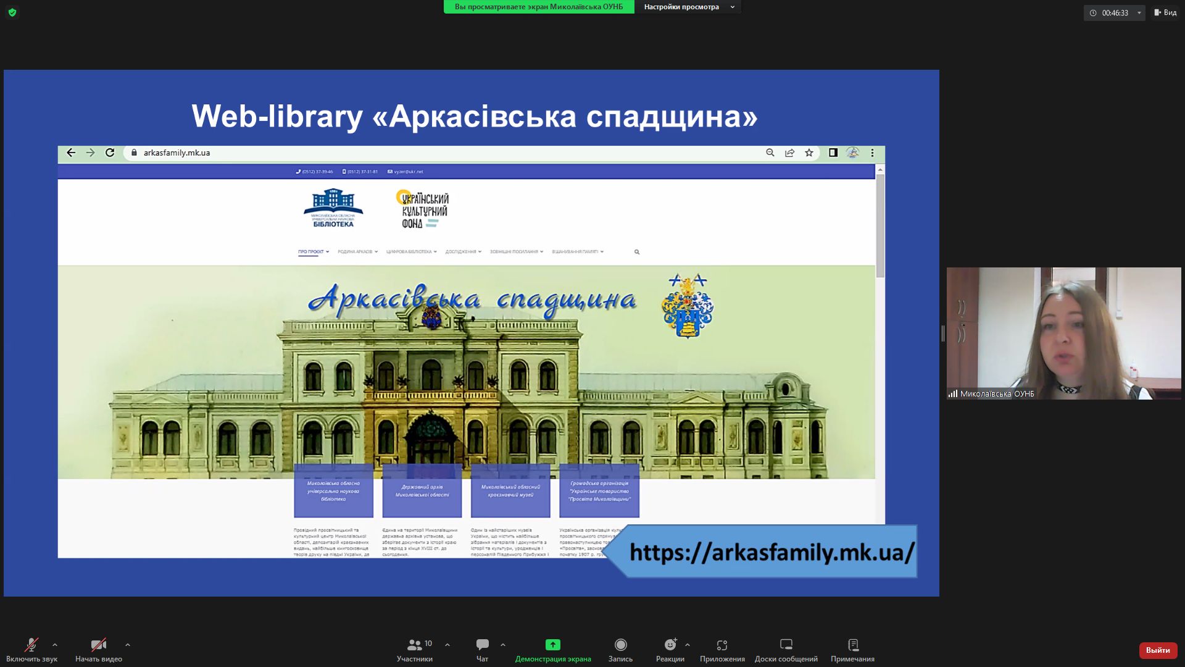Image resolution: width=1185 pixels, height=667 pixels.
Task: Expand audio options arrow next to microphone
Action: coord(55,645)
